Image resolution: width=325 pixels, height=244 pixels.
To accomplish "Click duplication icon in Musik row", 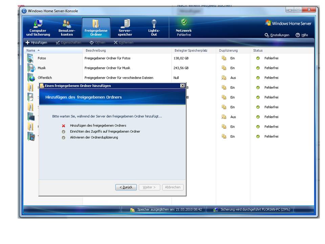I will click(224, 68).
